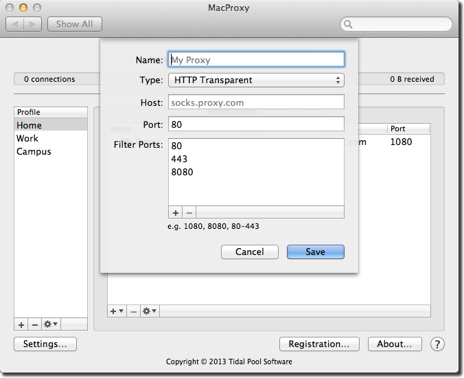Open the proxy gear action menu
The height and width of the screenshot is (378, 464).
tap(150, 311)
